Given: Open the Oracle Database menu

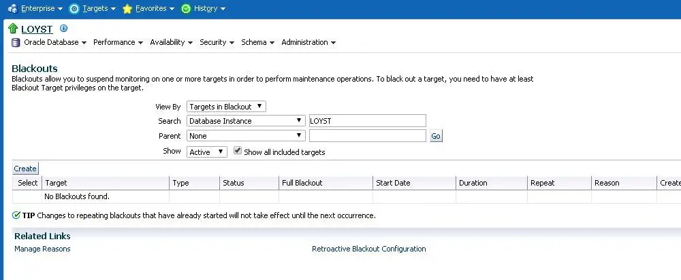Looking at the screenshot, I should click(55, 43).
